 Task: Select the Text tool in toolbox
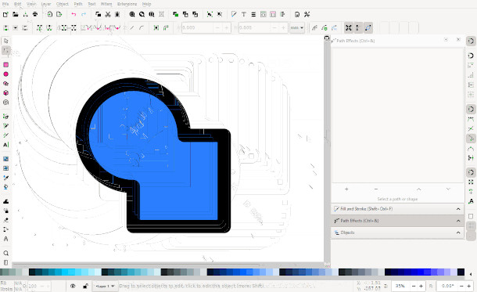tap(5, 145)
